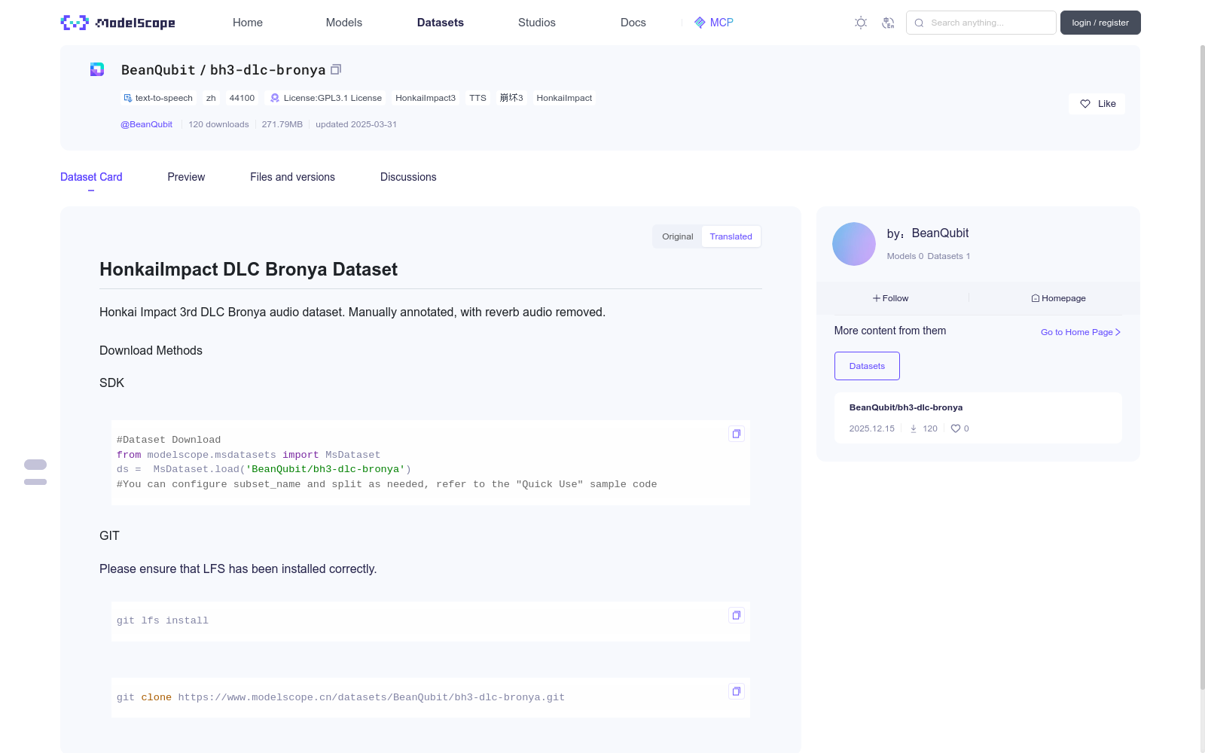The width and height of the screenshot is (1205, 753).
Task: Copy the SDK dataset download code
Action: [x=737, y=434]
